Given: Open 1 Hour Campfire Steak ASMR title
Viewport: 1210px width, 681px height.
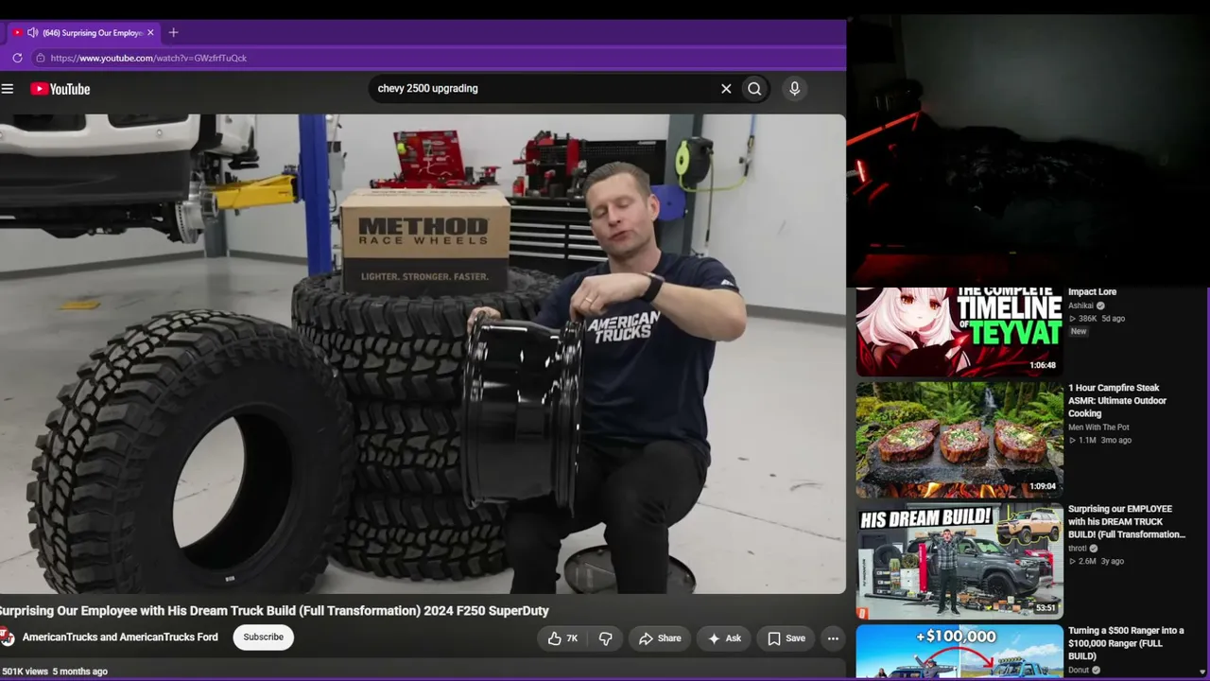Looking at the screenshot, I should (x=1117, y=401).
